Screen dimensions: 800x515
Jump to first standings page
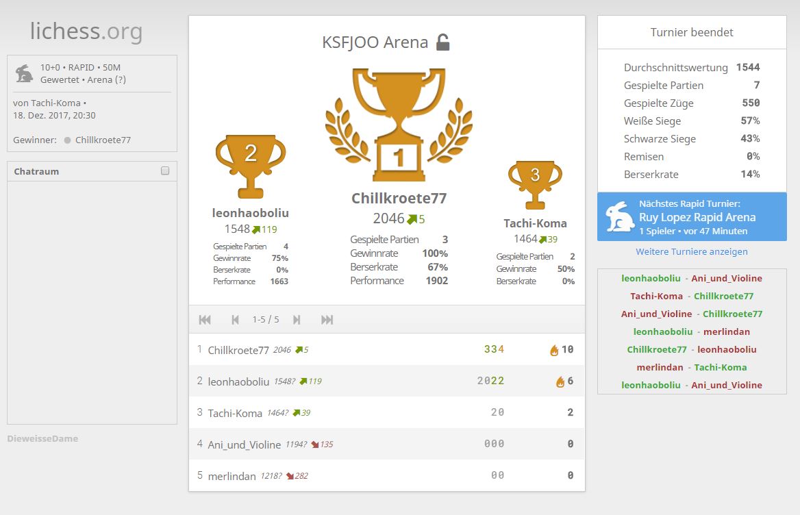[x=205, y=320]
